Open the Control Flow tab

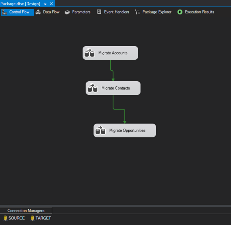[x=17, y=12]
